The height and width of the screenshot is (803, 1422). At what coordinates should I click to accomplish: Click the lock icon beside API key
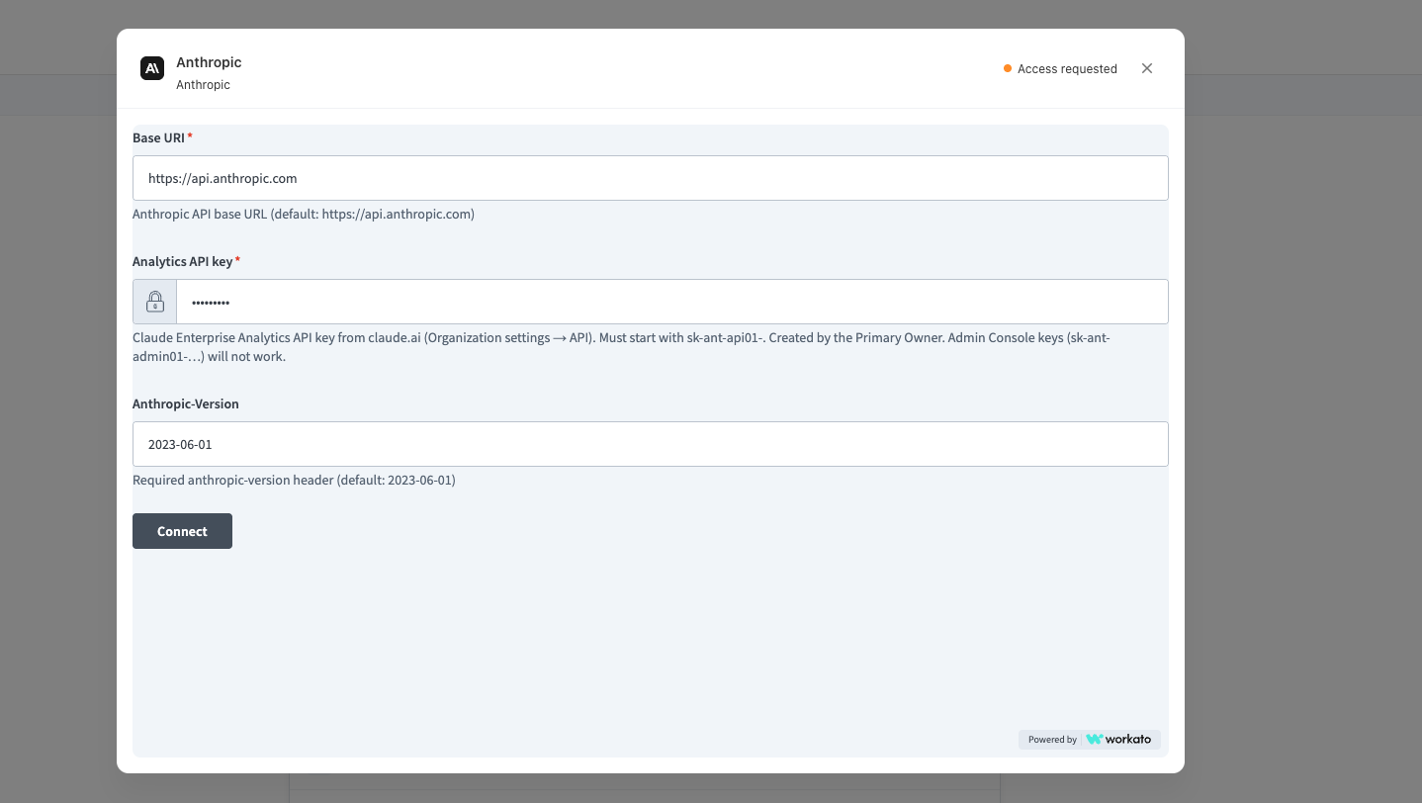(x=155, y=302)
